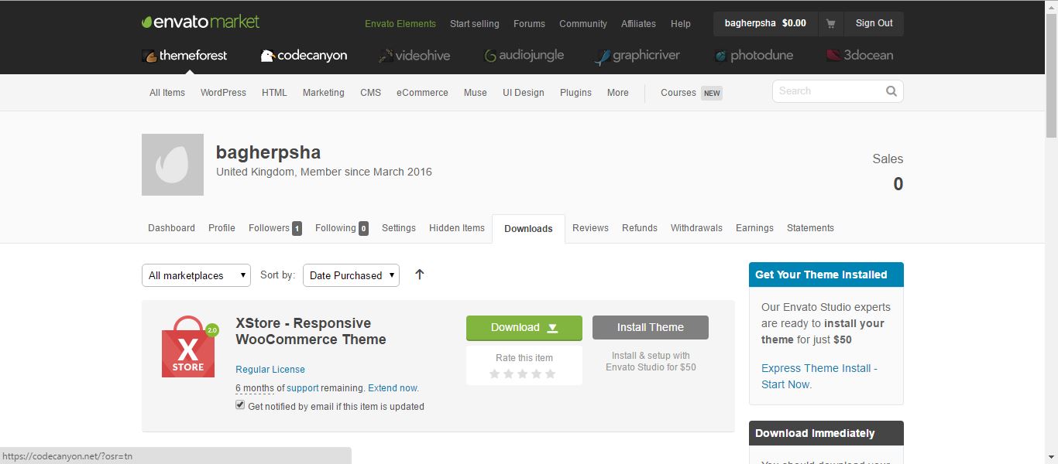Switch to the Settings tab

399,228
